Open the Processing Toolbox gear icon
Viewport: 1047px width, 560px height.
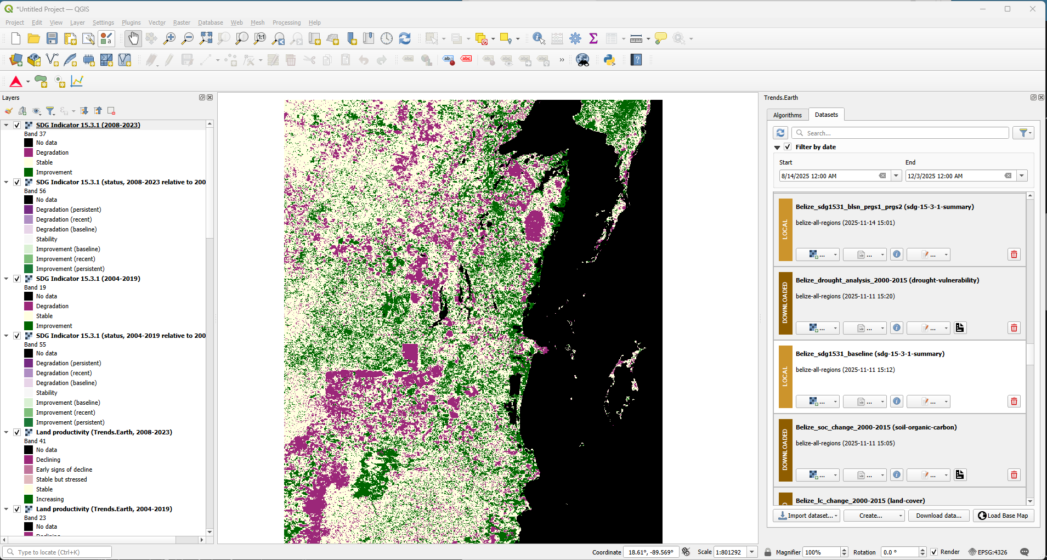pos(575,38)
